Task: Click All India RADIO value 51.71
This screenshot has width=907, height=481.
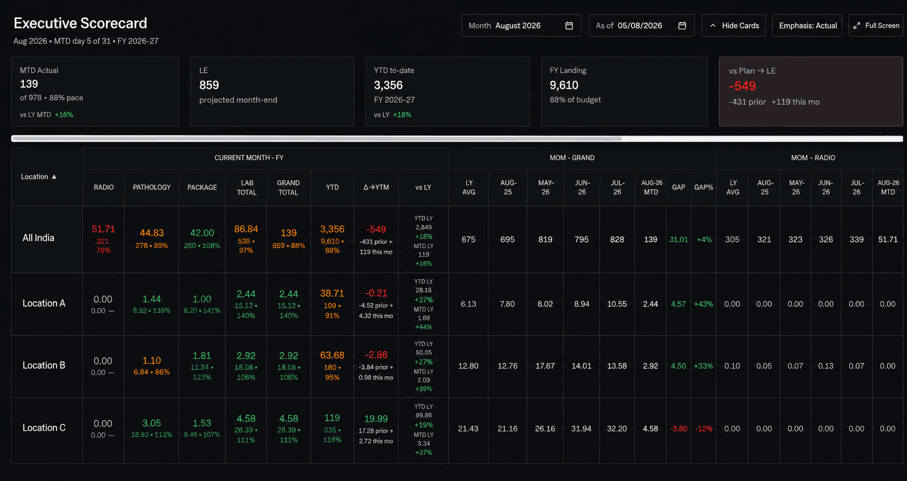Action: 103,229
